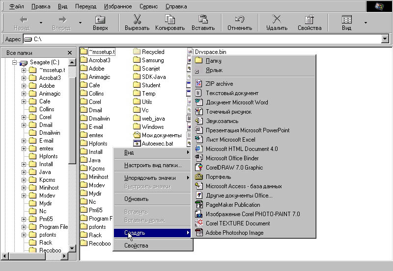Click the folder tree scroll-right arrow
This screenshot has height=271, width=393.
click(x=64, y=256)
